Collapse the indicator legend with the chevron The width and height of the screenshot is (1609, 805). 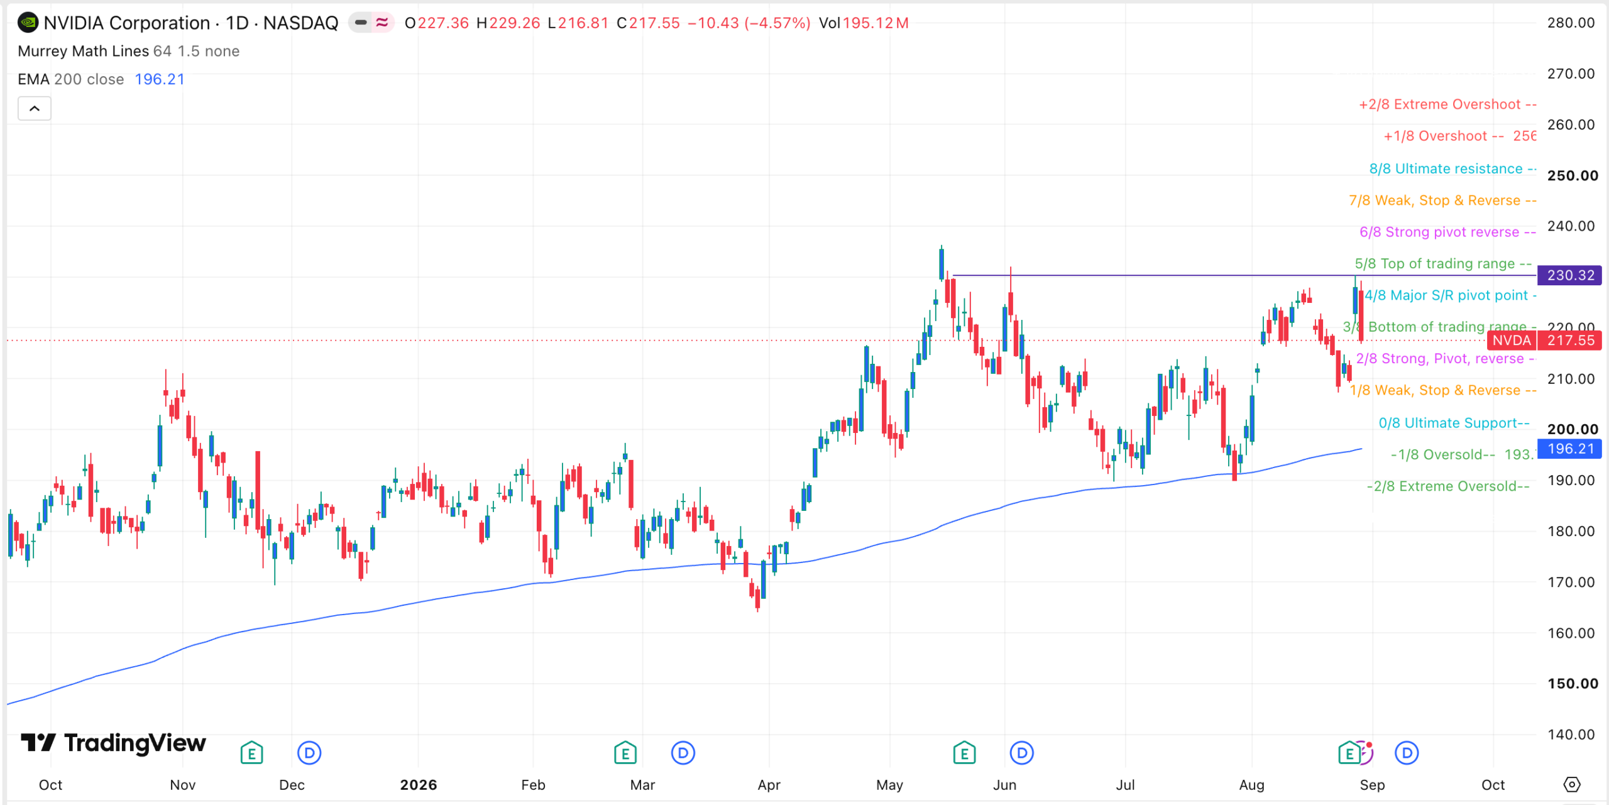click(35, 109)
